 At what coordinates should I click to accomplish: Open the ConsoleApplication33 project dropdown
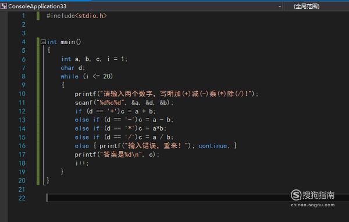(280, 6)
